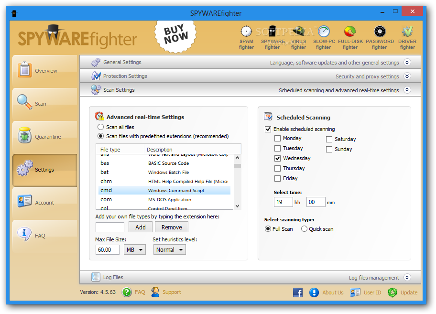Screen dimensions: 436x314
Task: Click the General Settings gear icon
Action: (x=96, y=62)
